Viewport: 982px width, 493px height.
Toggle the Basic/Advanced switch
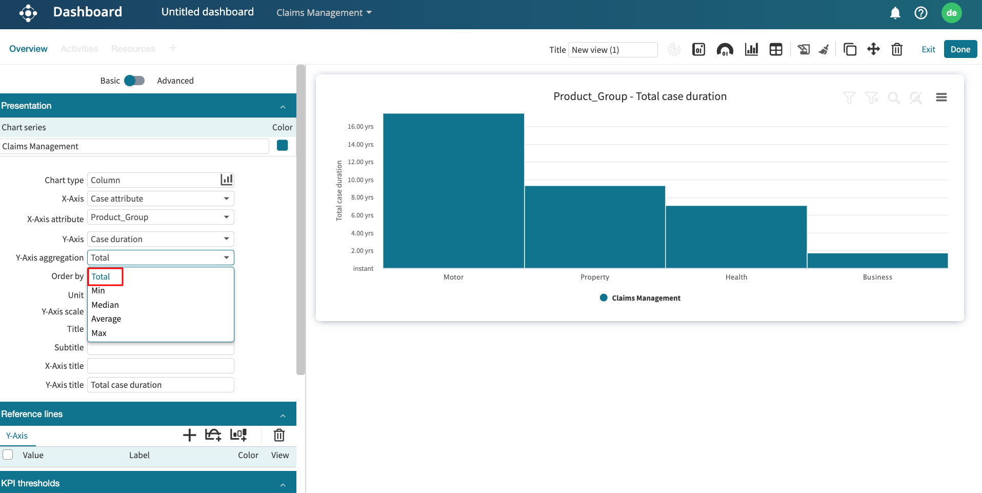[134, 81]
